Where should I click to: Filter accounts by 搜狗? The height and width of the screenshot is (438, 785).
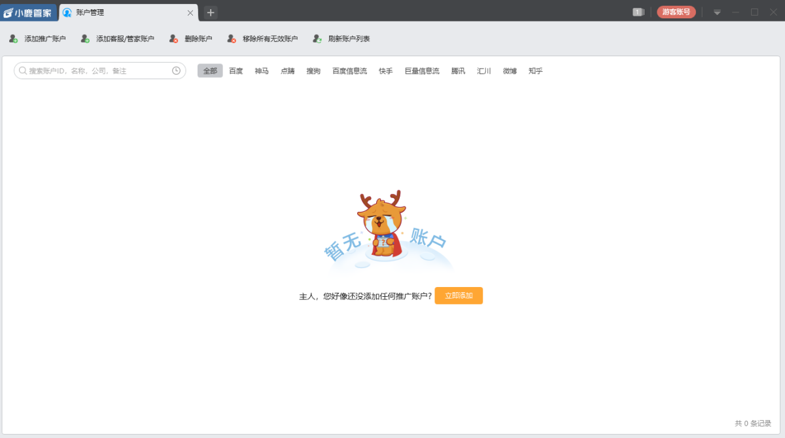[x=313, y=71]
